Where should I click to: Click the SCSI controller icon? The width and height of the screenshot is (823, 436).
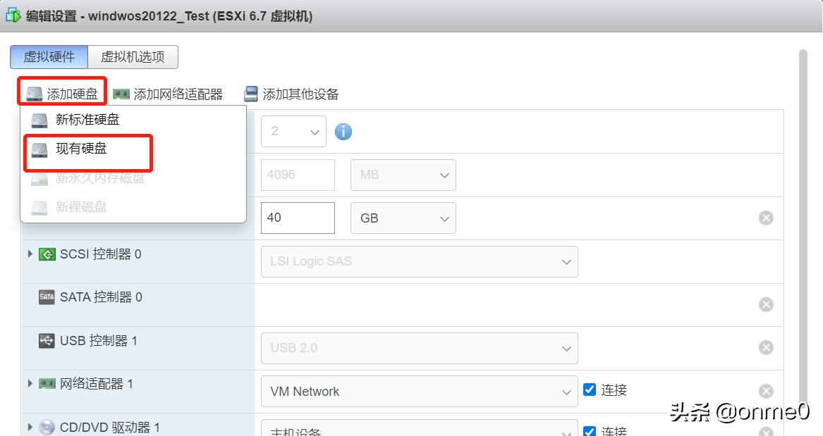point(47,254)
